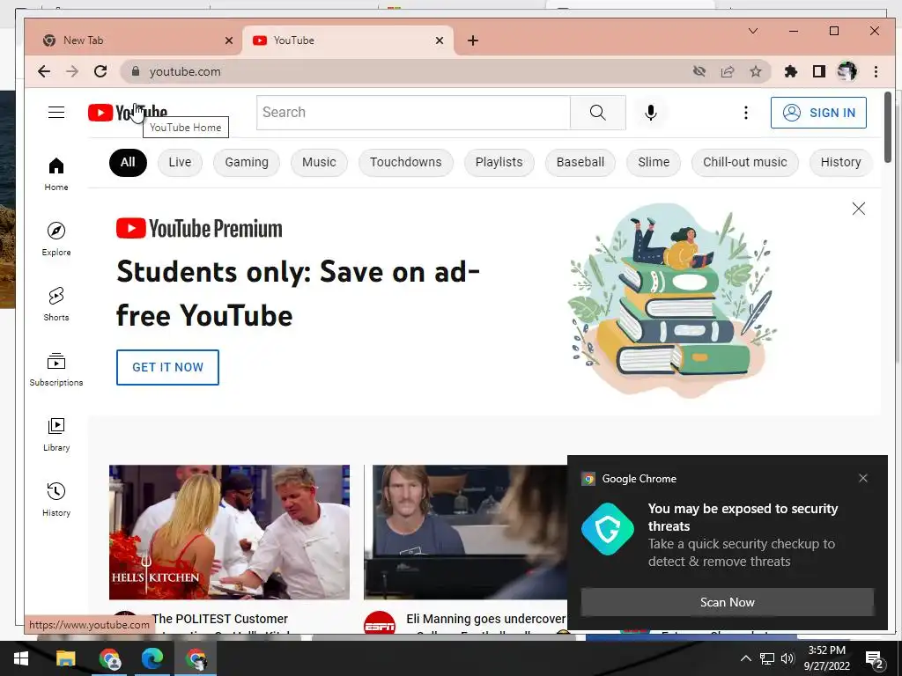Click the SIGN IN button
Viewport: 902px width, 676px height.
tap(818, 112)
